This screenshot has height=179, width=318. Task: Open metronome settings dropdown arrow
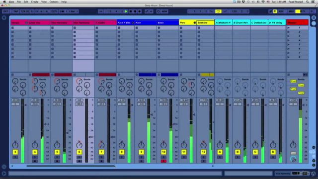[66, 11]
